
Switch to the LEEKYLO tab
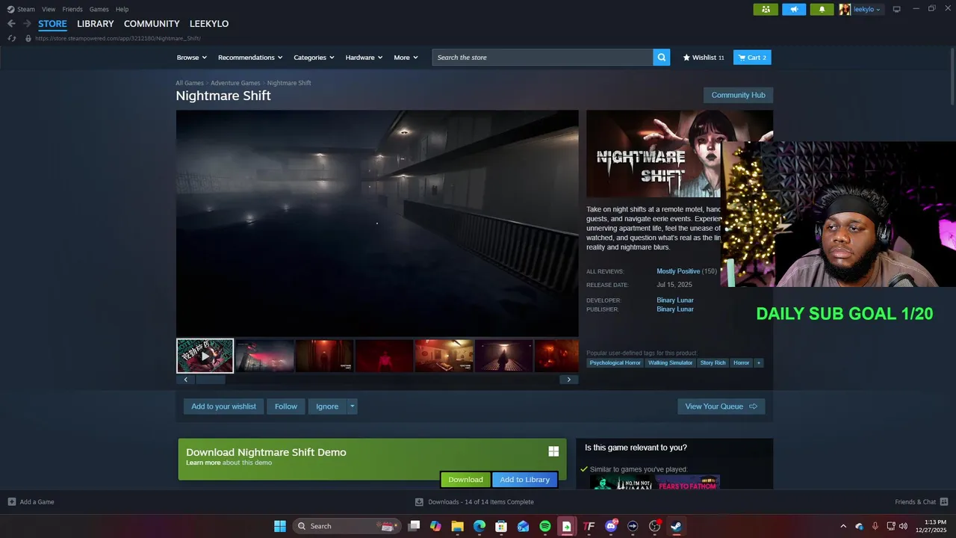209,24
